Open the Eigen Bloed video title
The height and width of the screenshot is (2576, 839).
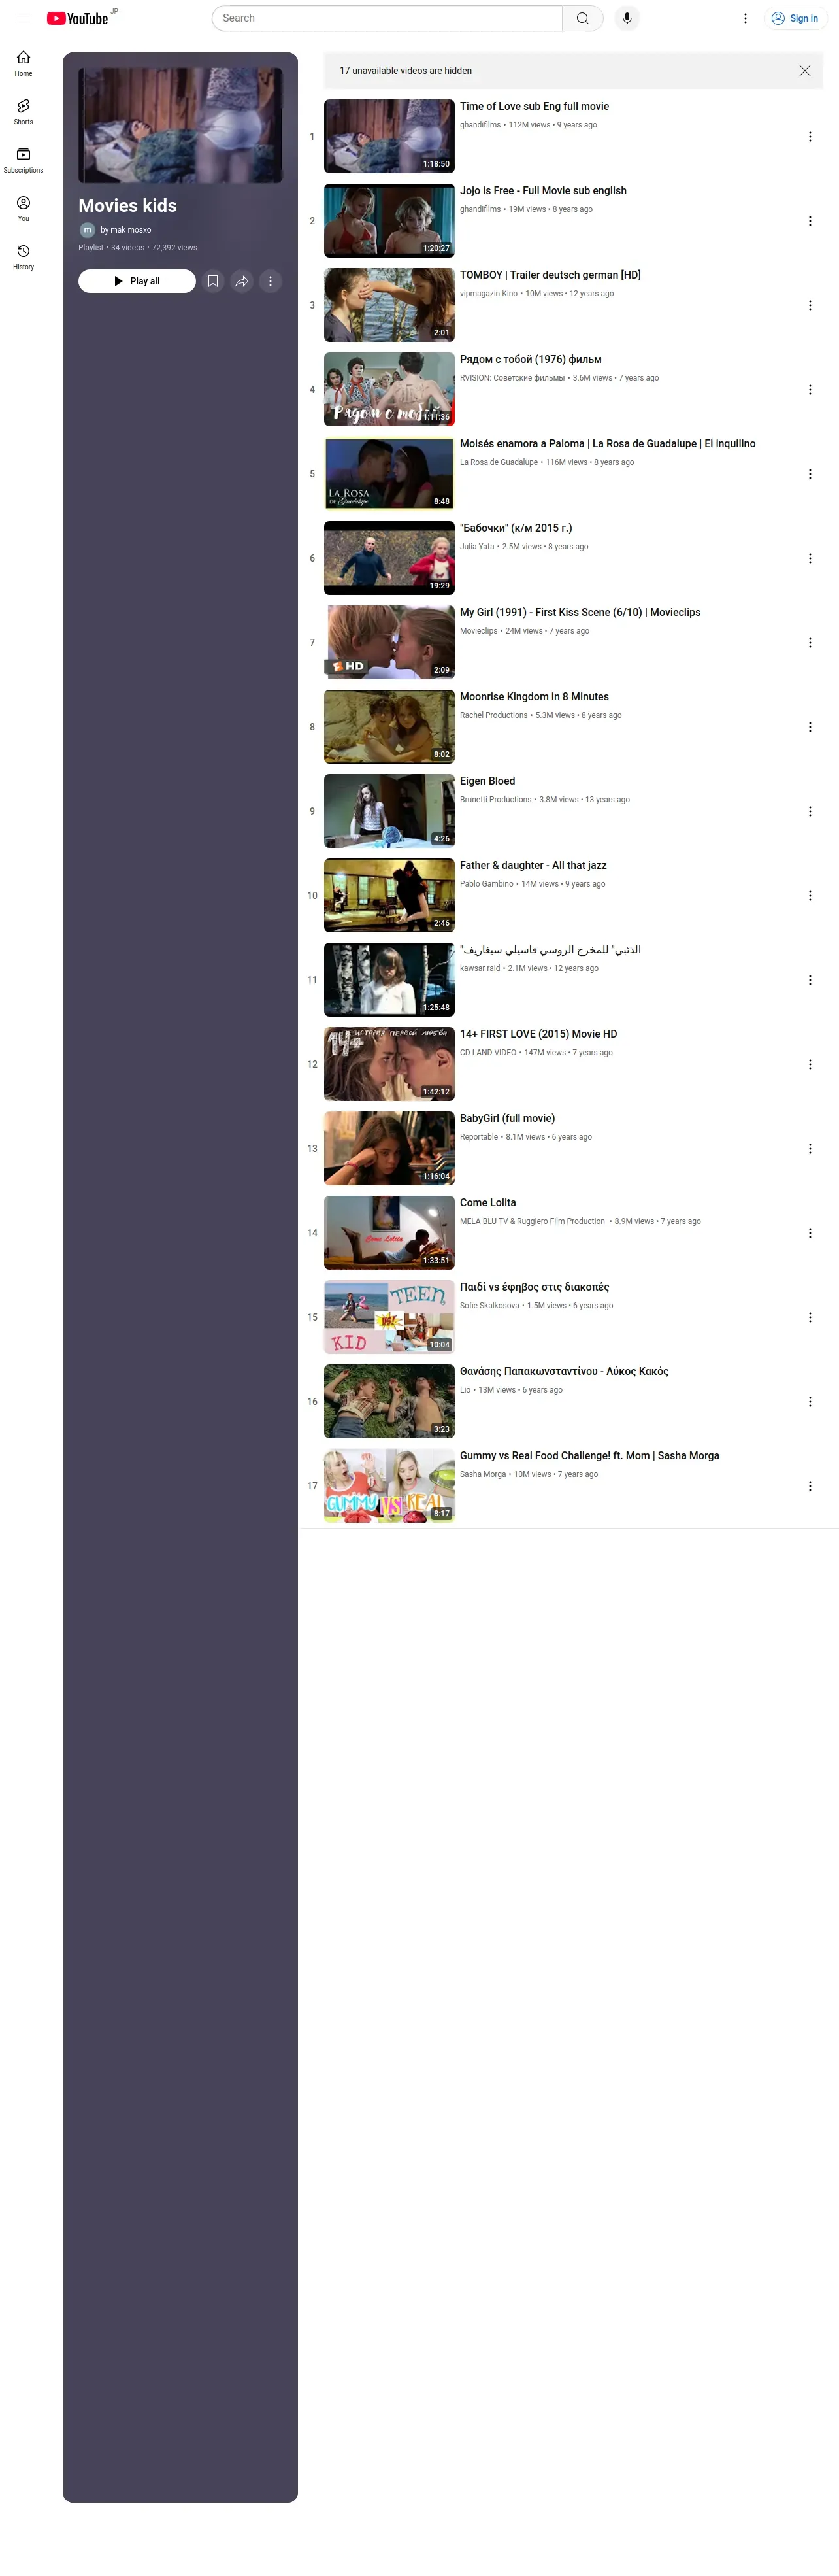point(487,781)
